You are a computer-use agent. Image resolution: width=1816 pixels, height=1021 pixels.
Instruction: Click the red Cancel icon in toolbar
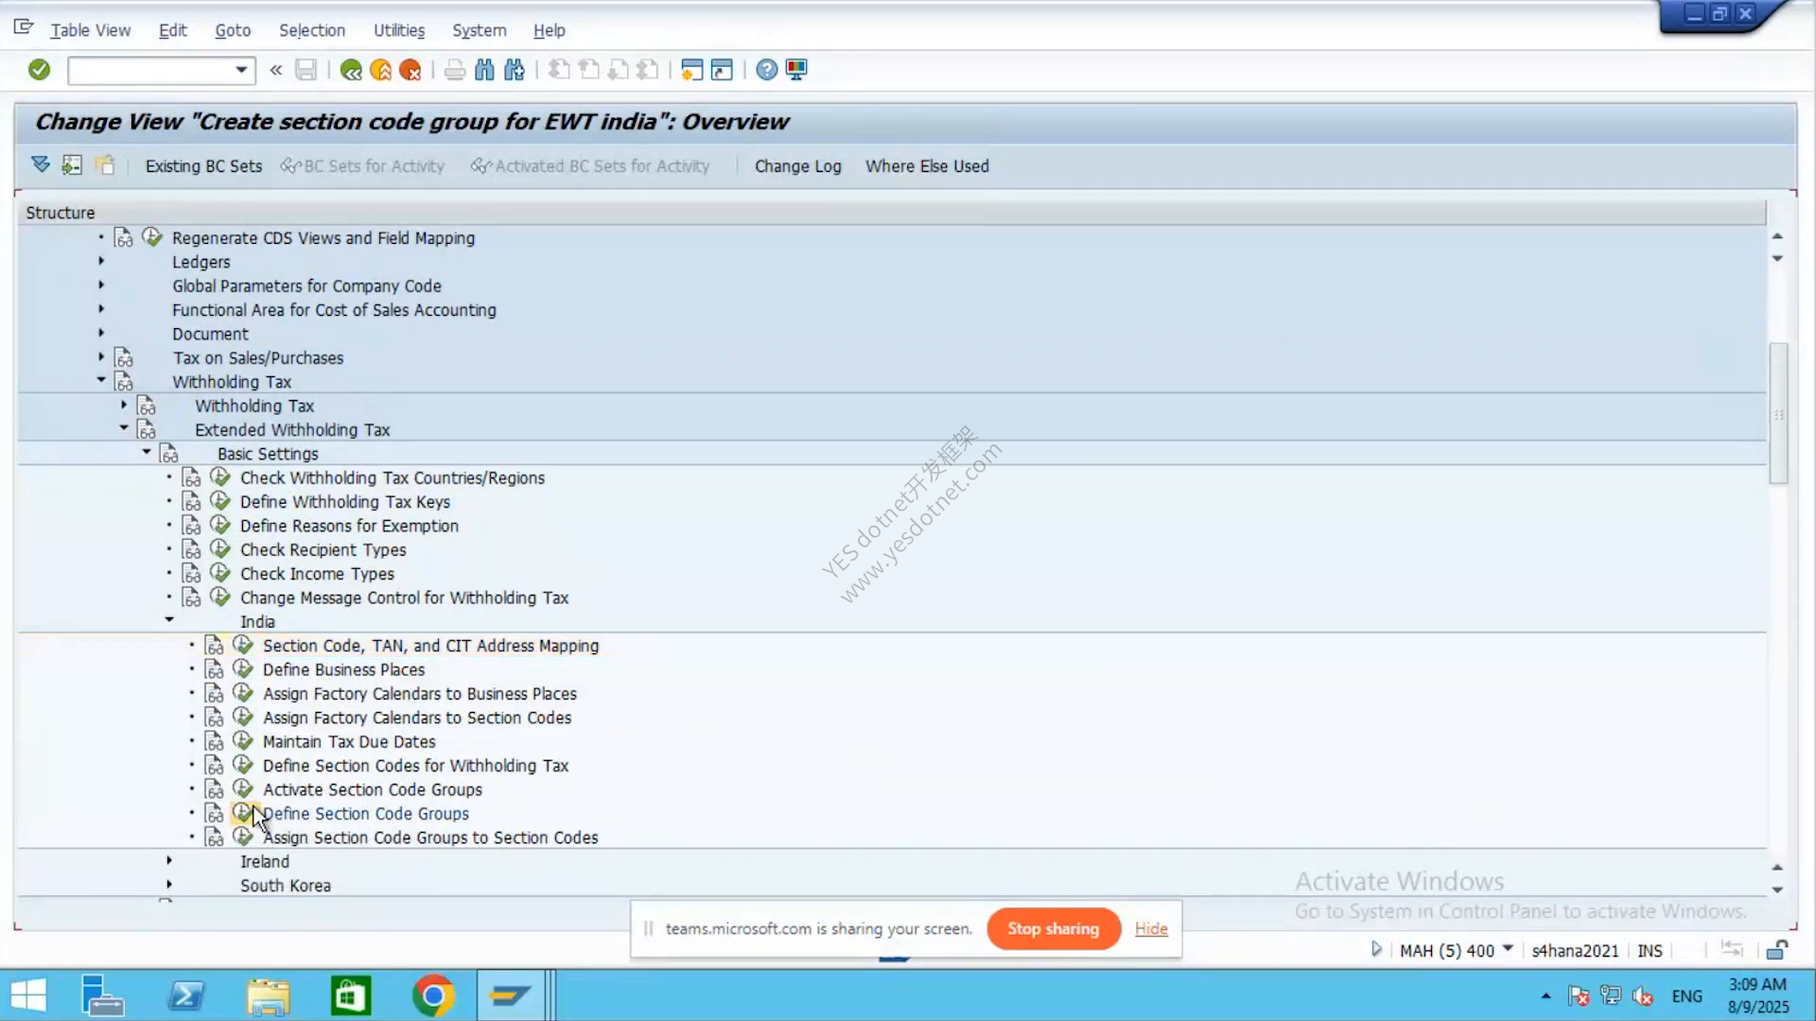tap(410, 70)
